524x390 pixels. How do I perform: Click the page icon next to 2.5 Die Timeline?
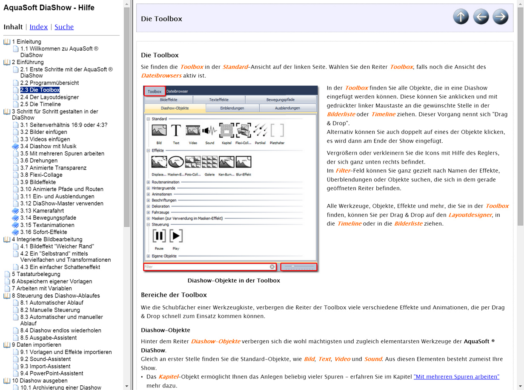(x=16, y=104)
